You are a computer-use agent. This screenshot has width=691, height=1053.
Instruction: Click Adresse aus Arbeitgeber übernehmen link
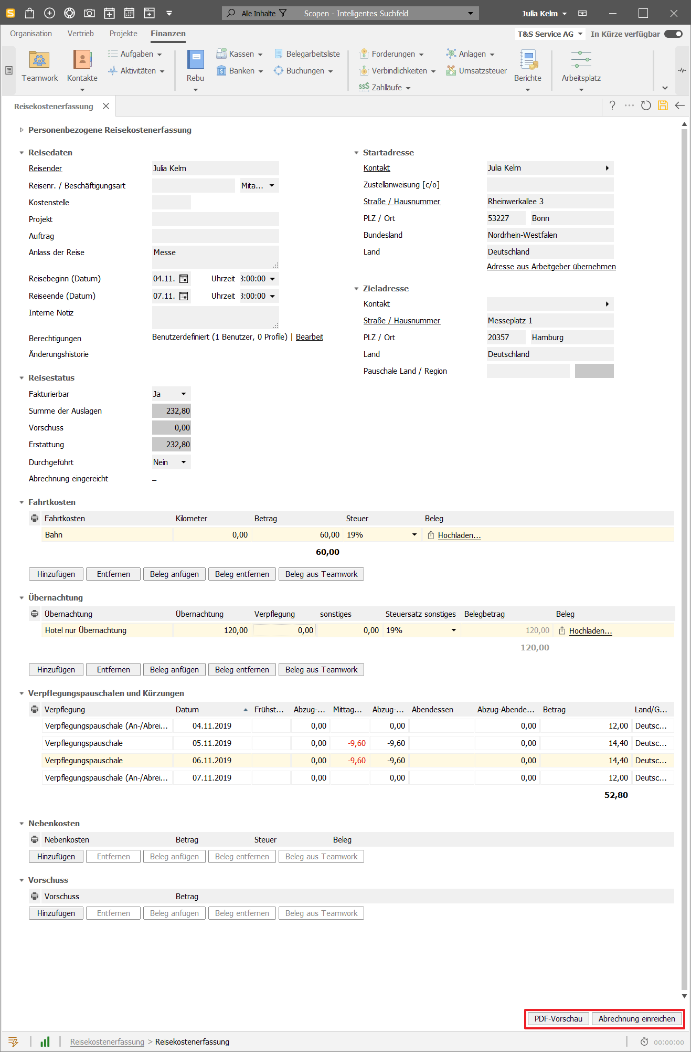pyautogui.click(x=551, y=267)
